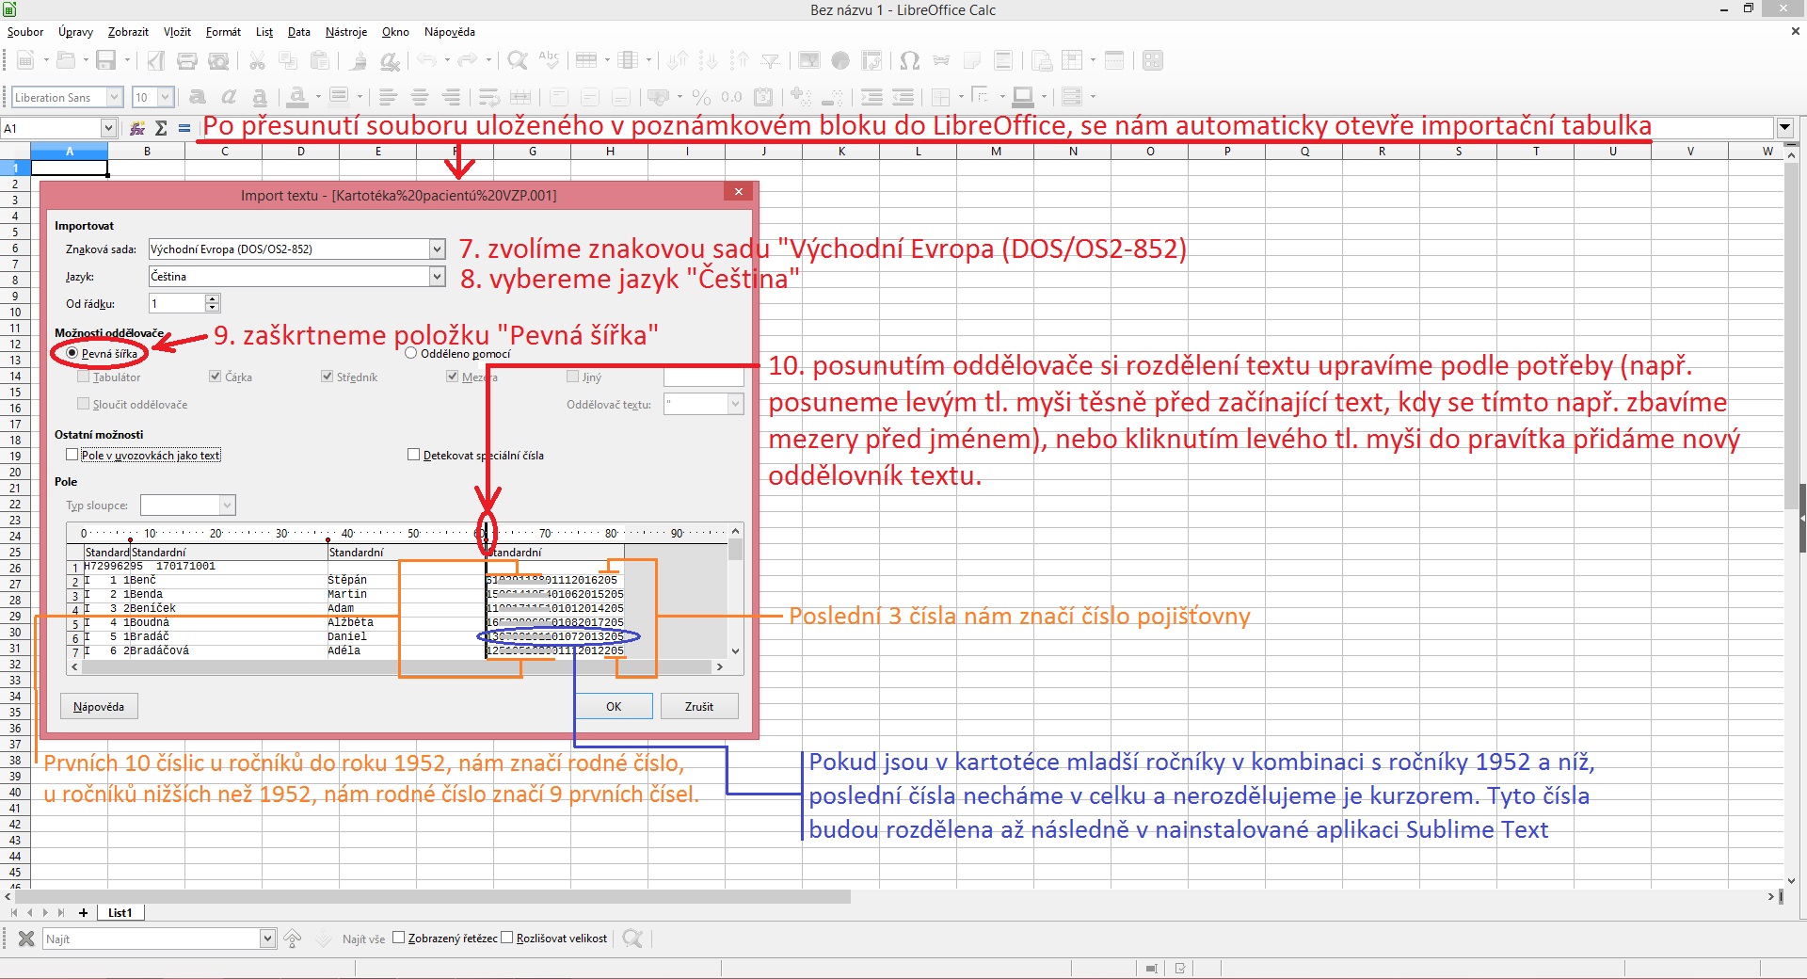Select the Pevná šířka radio button

pyautogui.click(x=72, y=353)
